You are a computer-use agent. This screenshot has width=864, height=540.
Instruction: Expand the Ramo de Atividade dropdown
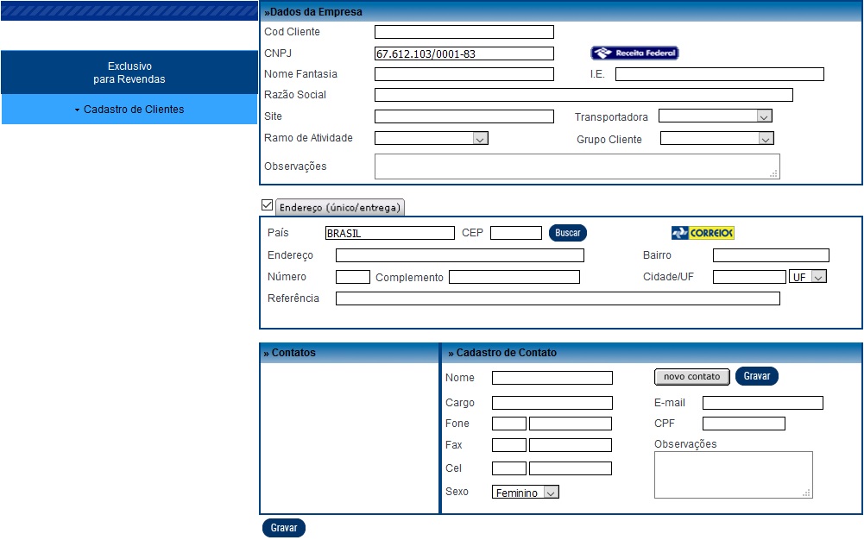click(x=432, y=138)
